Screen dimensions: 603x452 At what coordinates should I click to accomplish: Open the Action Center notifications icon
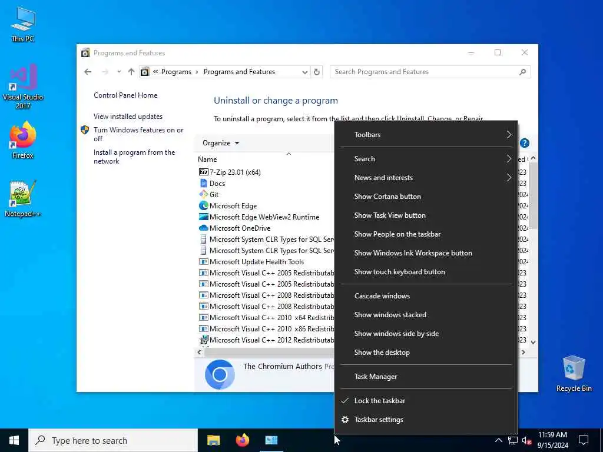pos(584,440)
